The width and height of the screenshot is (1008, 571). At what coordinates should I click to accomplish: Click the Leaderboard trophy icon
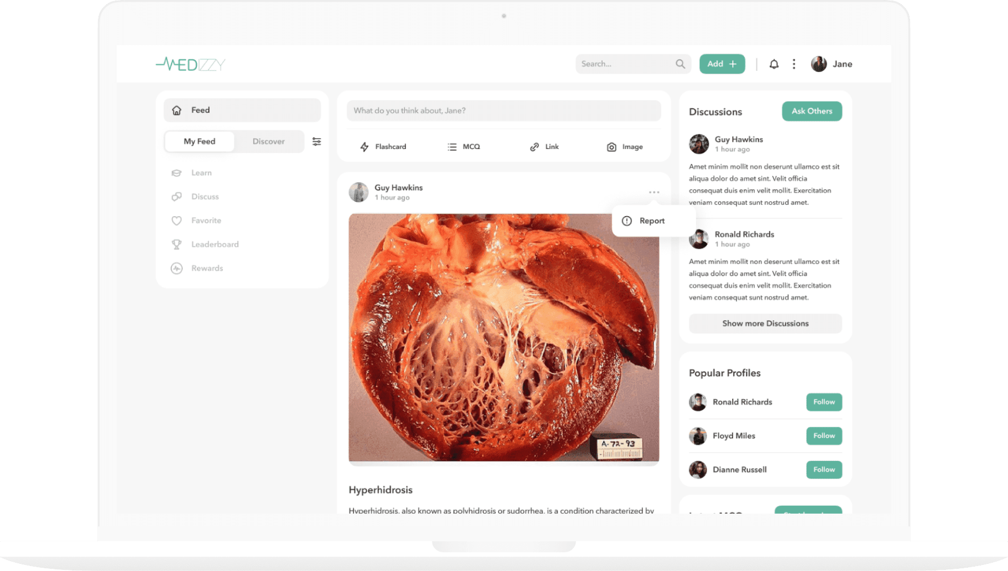click(176, 244)
